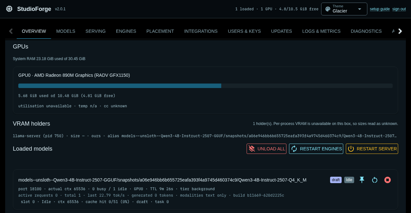Image resolution: width=411 pixels, height=213 pixels.
Task: Open the setup guide link
Action: click(x=380, y=9)
